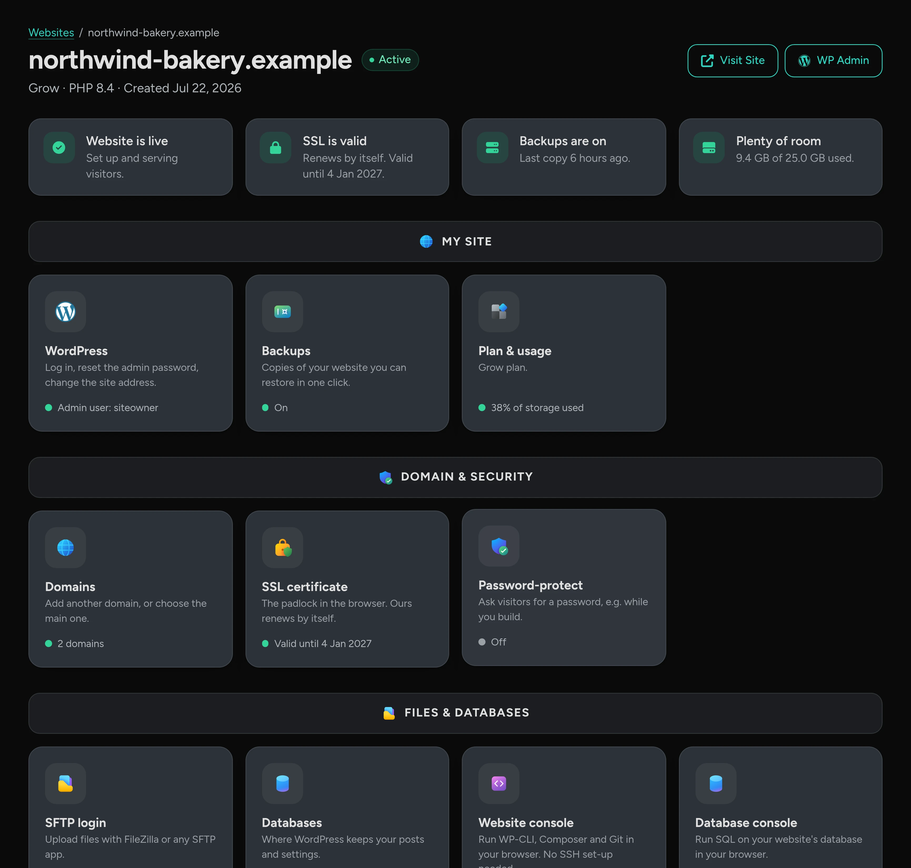The image size is (911, 868).
Task: Open the WordPress card icon
Action: [65, 311]
